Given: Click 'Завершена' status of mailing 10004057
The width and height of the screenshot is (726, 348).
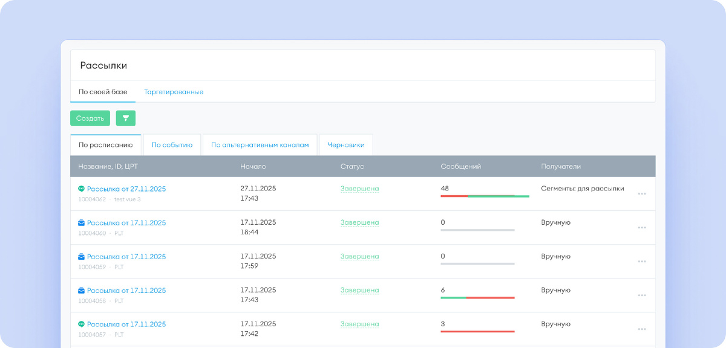Looking at the screenshot, I should tap(359, 324).
